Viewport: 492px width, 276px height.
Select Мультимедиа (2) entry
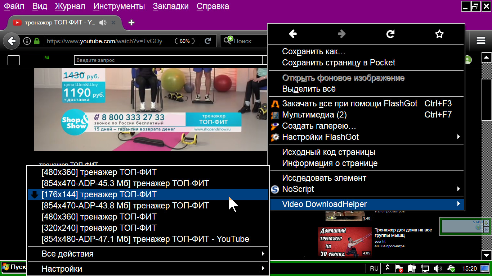[x=366, y=115]
